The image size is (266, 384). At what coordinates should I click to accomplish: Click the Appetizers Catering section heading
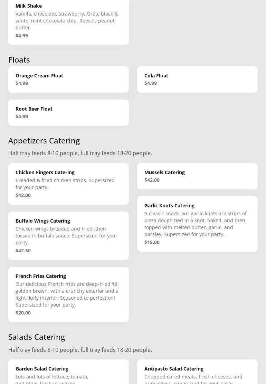[44, 141]
